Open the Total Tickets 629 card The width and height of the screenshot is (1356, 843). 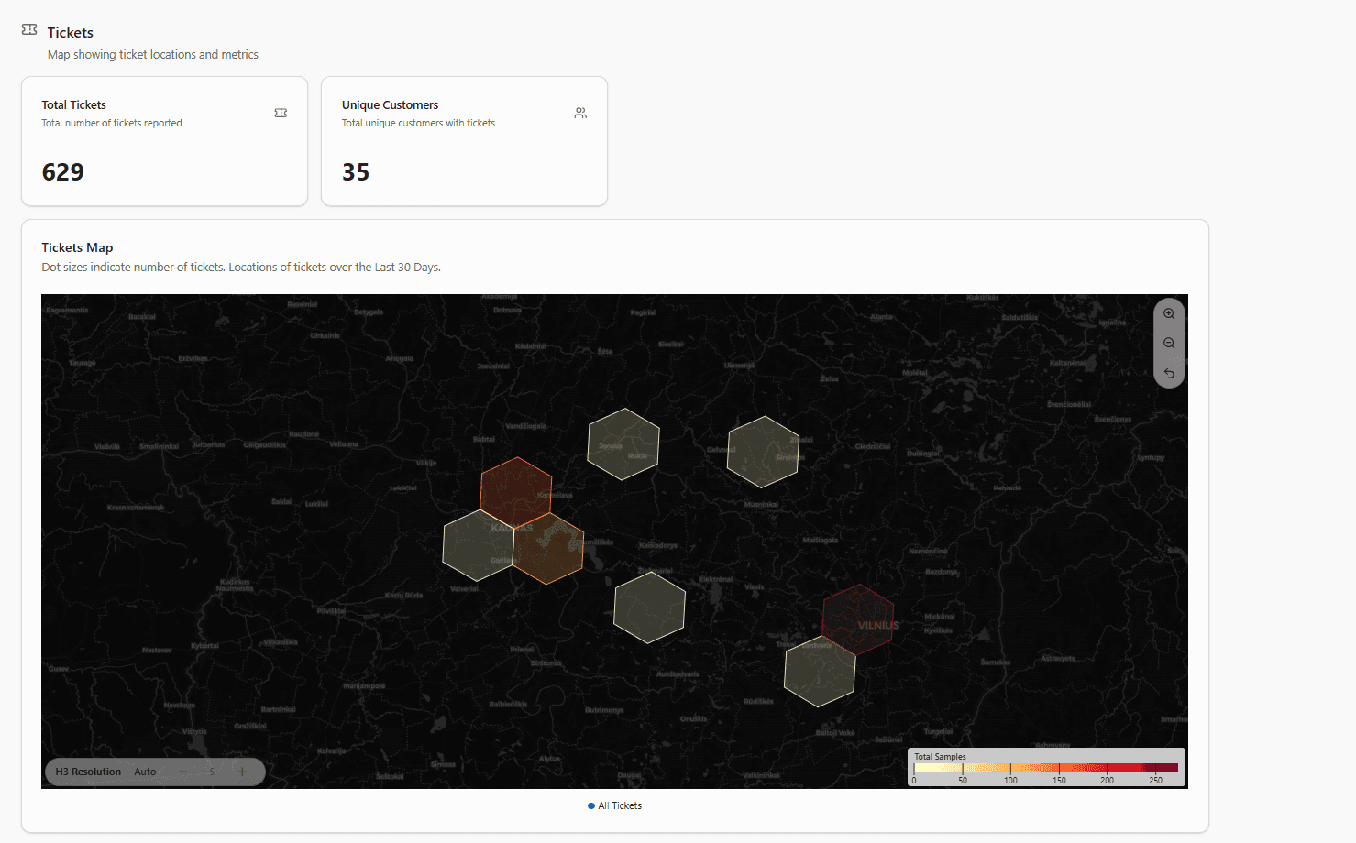[x=164, y=142]
